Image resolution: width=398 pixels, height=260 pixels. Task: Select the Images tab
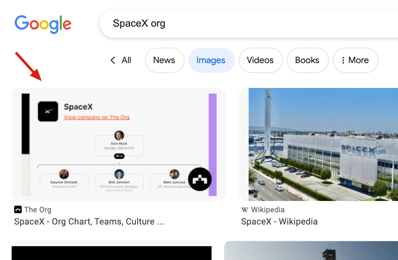211,60
